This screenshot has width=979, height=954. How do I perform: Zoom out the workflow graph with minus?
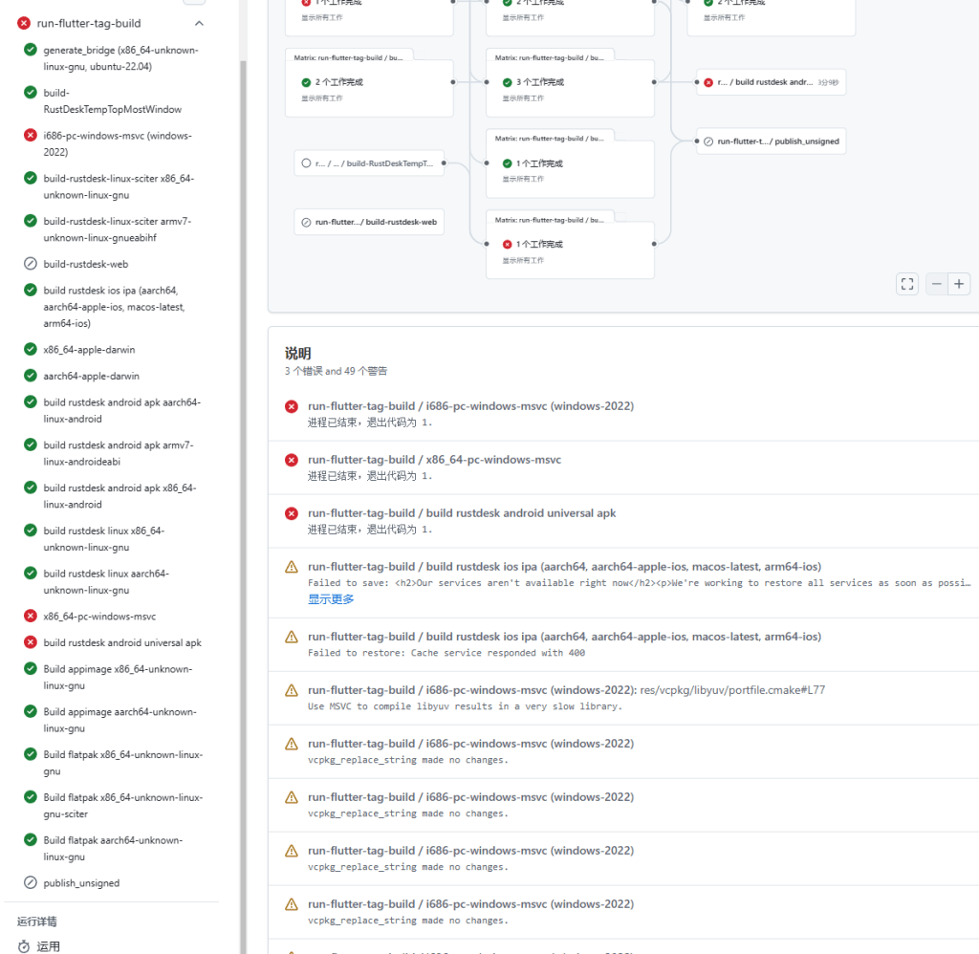pos(937,284)
